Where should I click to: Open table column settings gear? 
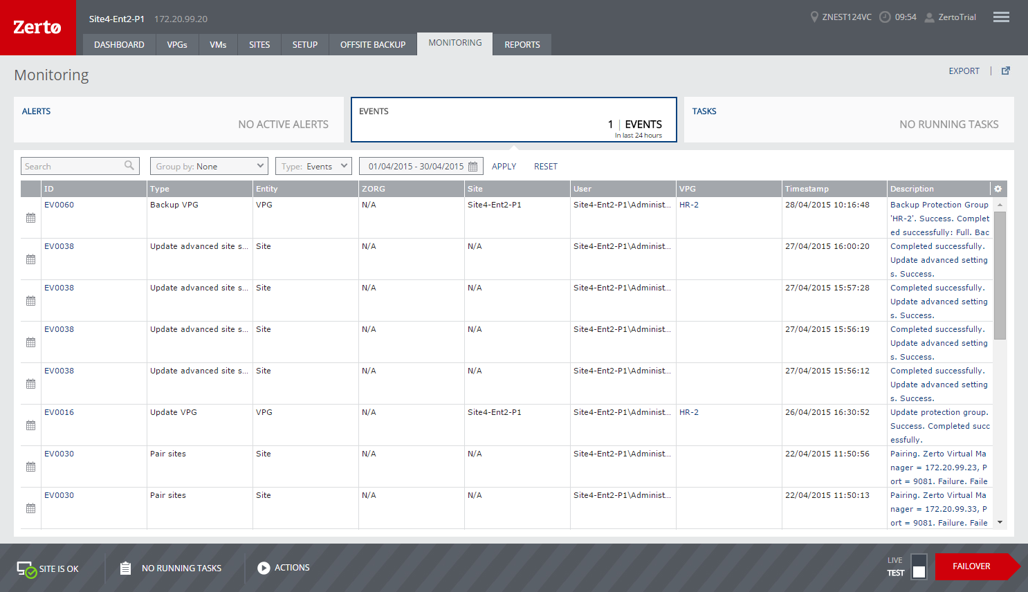[x=998, y=189]
